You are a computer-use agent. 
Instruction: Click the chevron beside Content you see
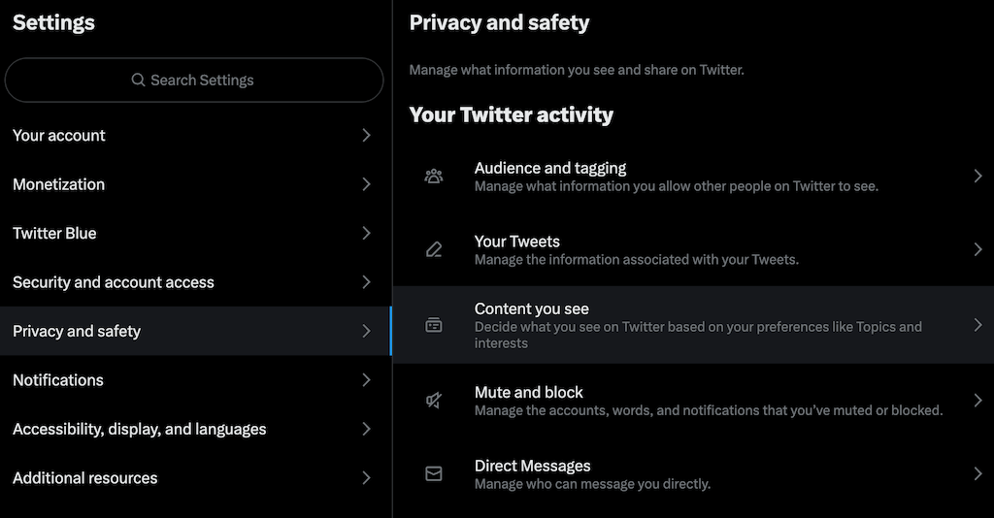(x=977, y=325)
